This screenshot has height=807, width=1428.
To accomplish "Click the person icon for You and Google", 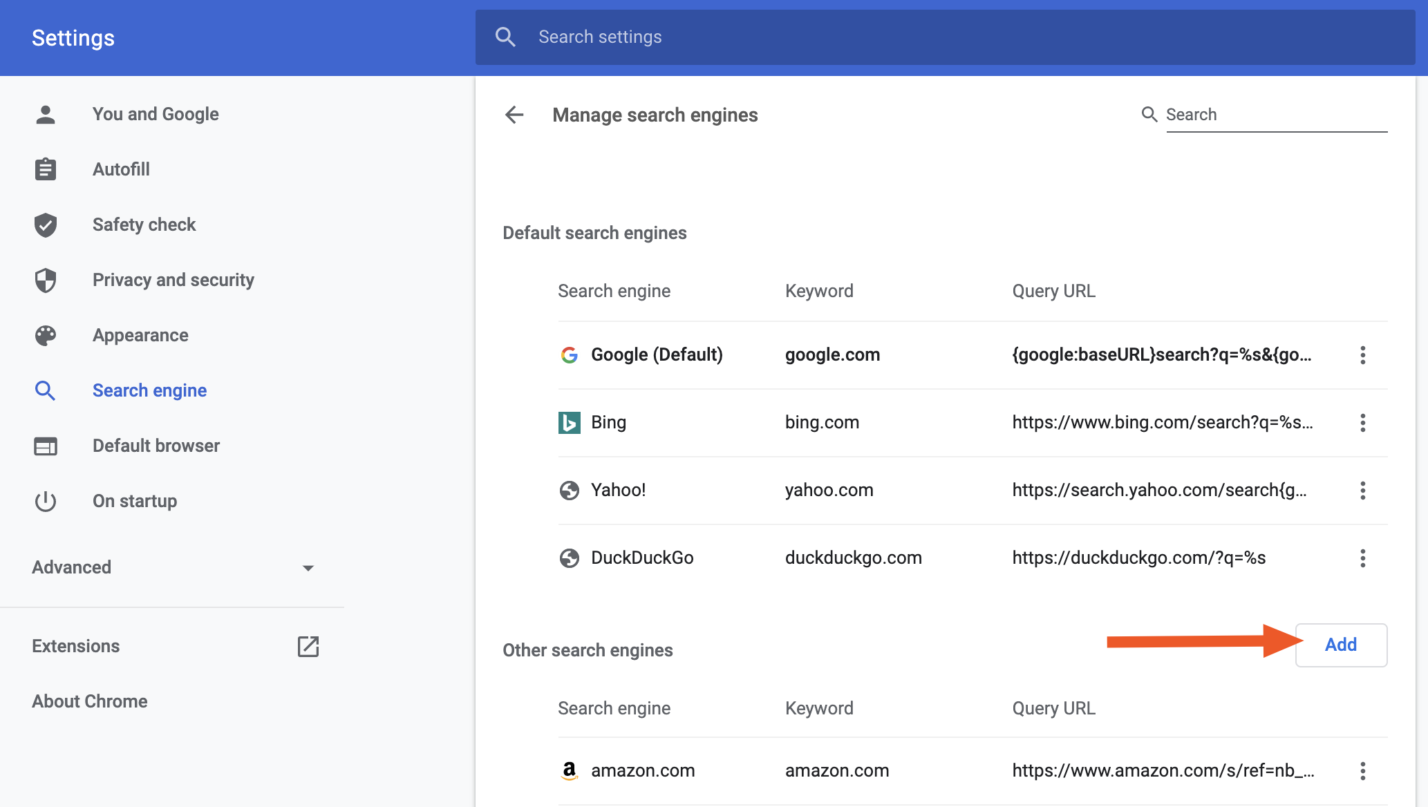I will 46,114.
